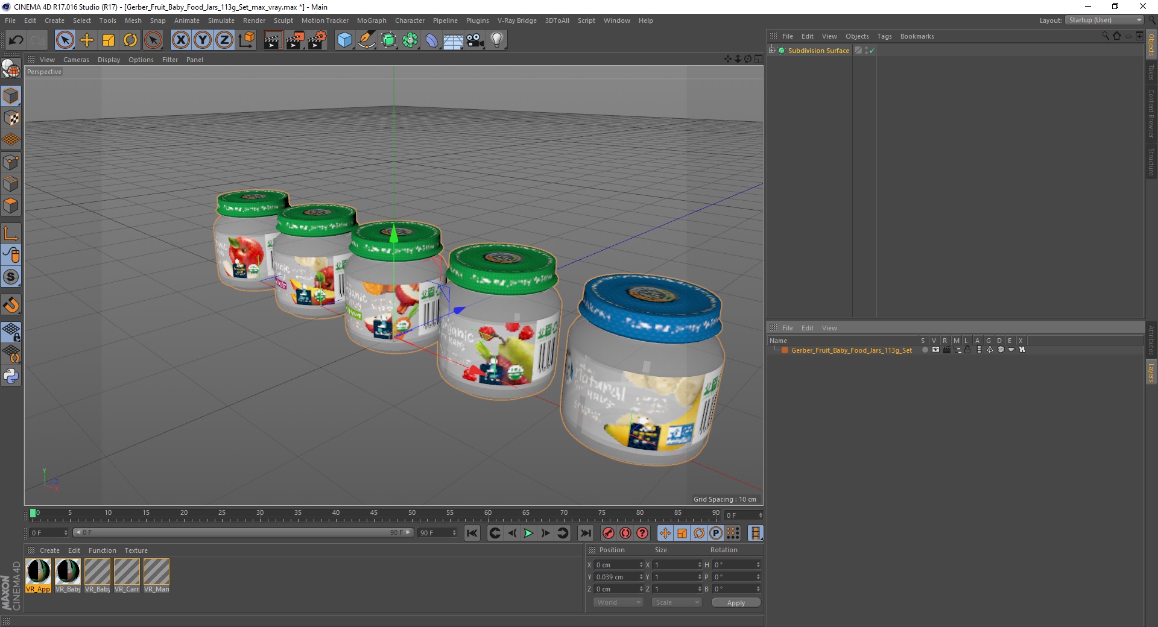Image resolution: width=1158 pixels, height=627 pixels.
Task: Click the preview range slider bar
Action: pyautogui.click(x=242, y=532)
